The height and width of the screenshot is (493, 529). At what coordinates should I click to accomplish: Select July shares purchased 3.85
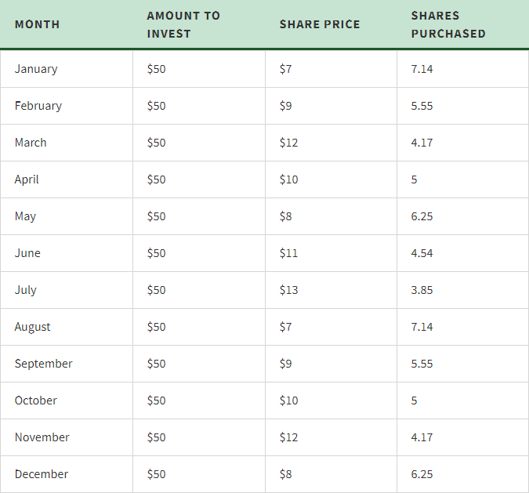tap(422, 290)
